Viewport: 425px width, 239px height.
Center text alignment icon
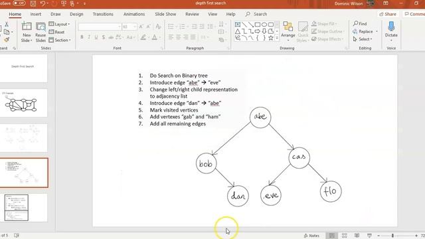tap(178, 37)
